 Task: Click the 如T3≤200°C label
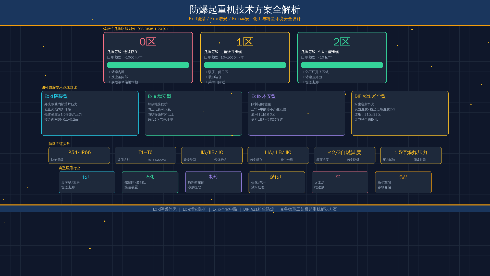point(157,160)
